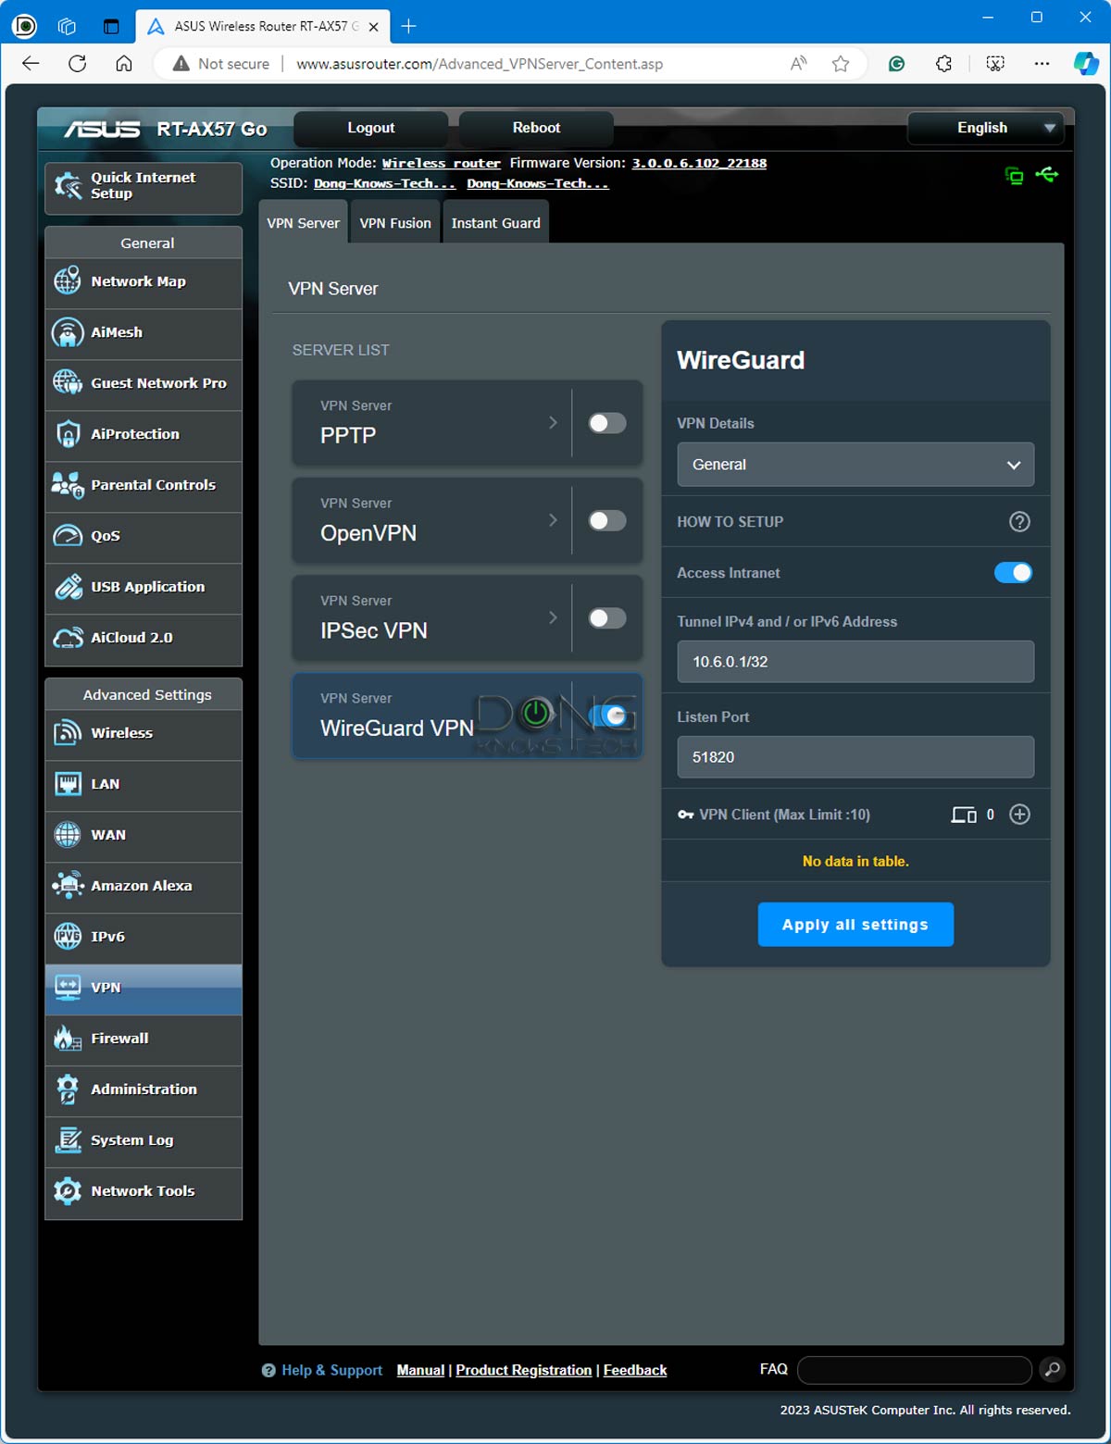Toggle OpenVPN server switch
1111x1444 pixels.
pyautogui.click(x=607, y=520)
